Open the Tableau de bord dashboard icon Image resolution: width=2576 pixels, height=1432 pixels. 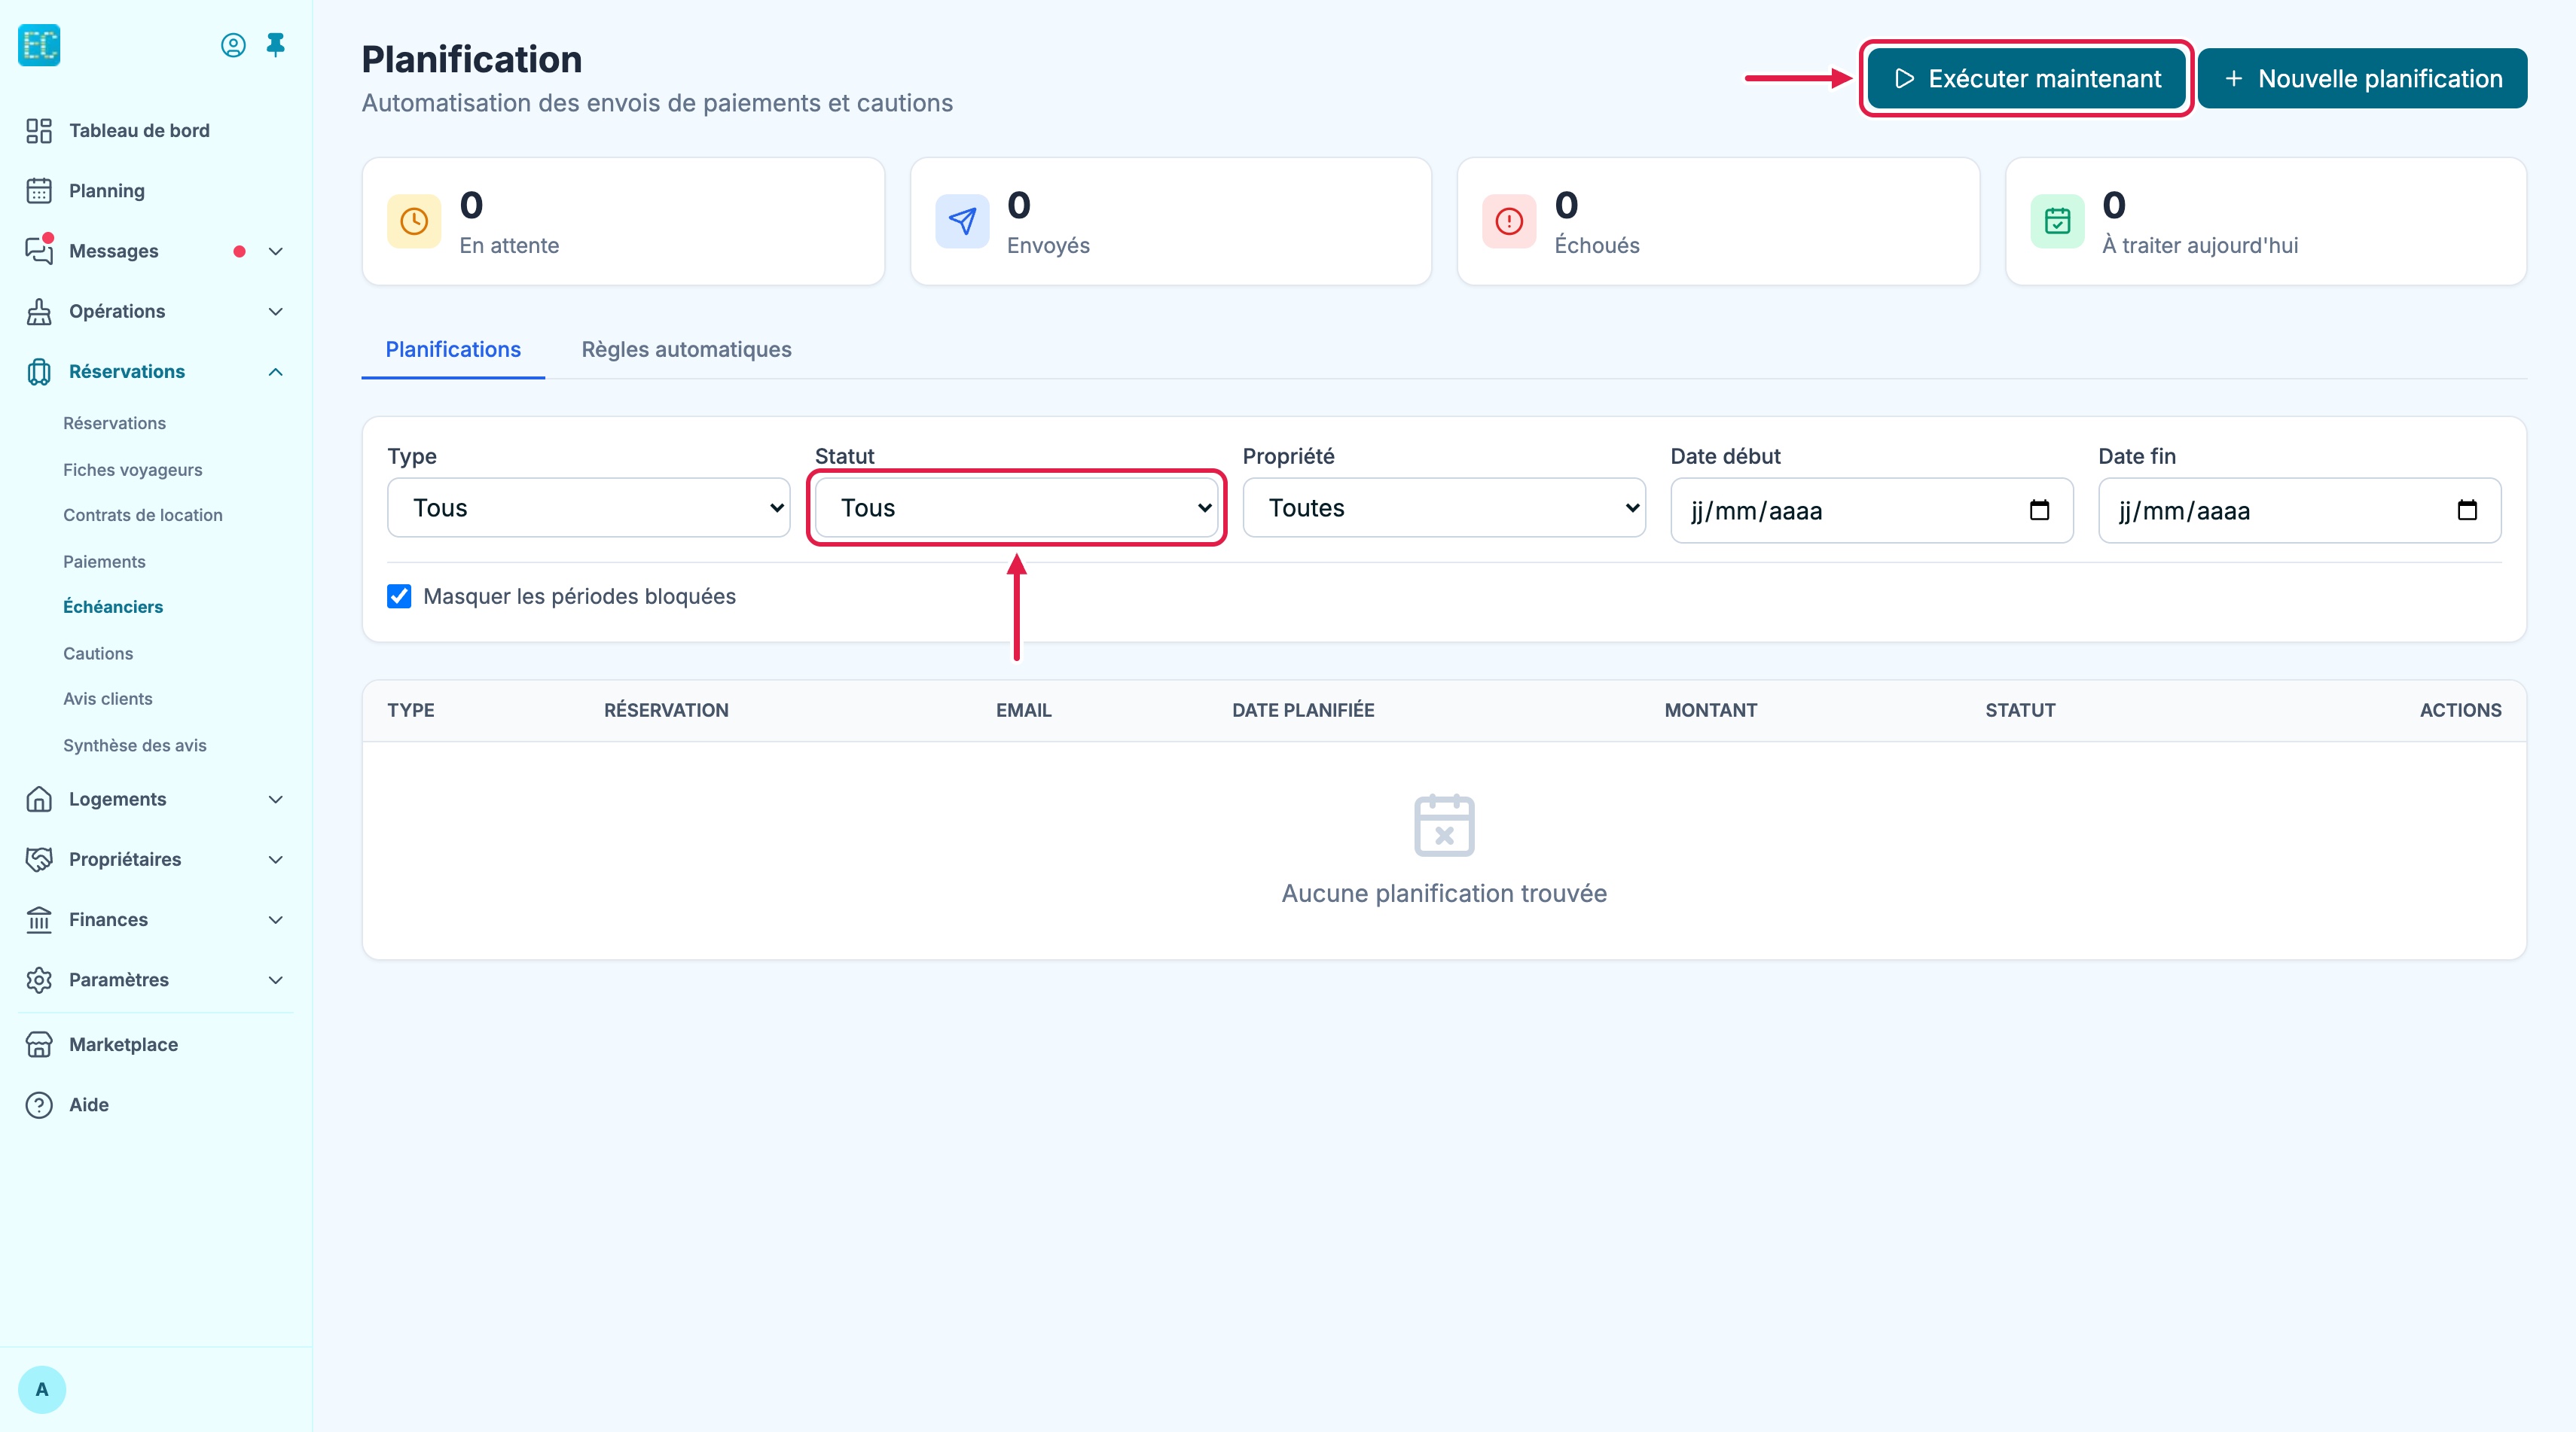39,131
